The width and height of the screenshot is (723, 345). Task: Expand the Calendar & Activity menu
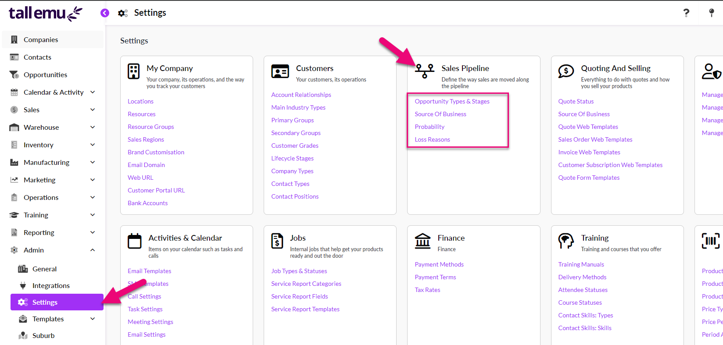point(93,92)
